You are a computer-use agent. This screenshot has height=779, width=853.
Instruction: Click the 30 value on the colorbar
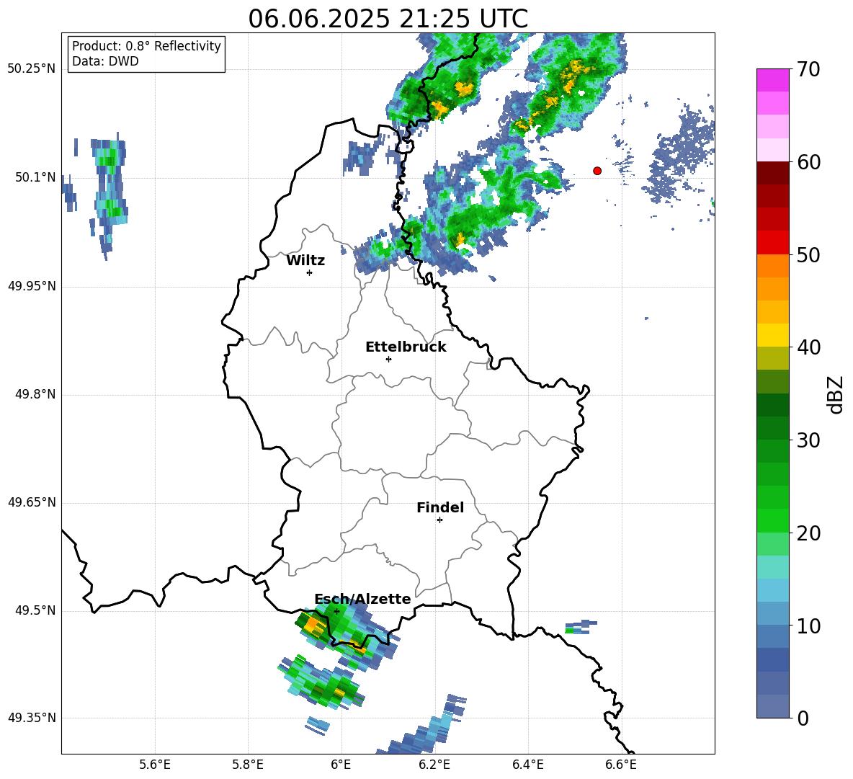[x=809, y=440]
